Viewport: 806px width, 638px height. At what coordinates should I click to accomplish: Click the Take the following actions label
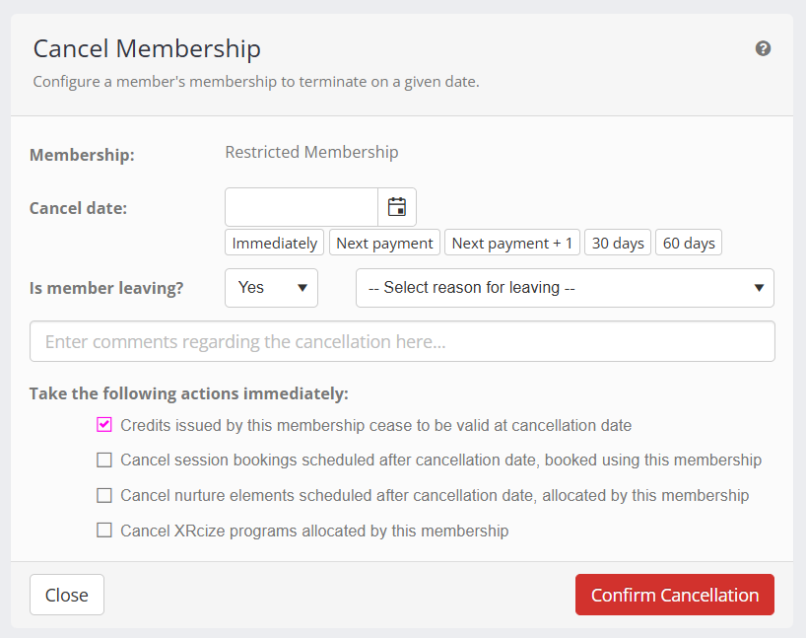coord(188,393)
